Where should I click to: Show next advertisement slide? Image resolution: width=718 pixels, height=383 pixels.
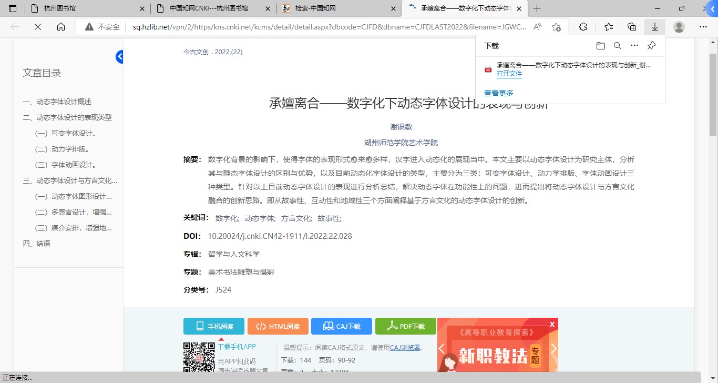point(553,348)
